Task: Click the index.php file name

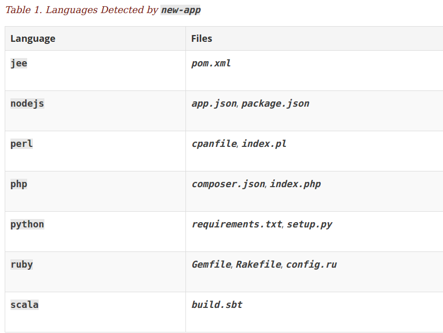Action: pyautogui.click(x=295, y=184)
